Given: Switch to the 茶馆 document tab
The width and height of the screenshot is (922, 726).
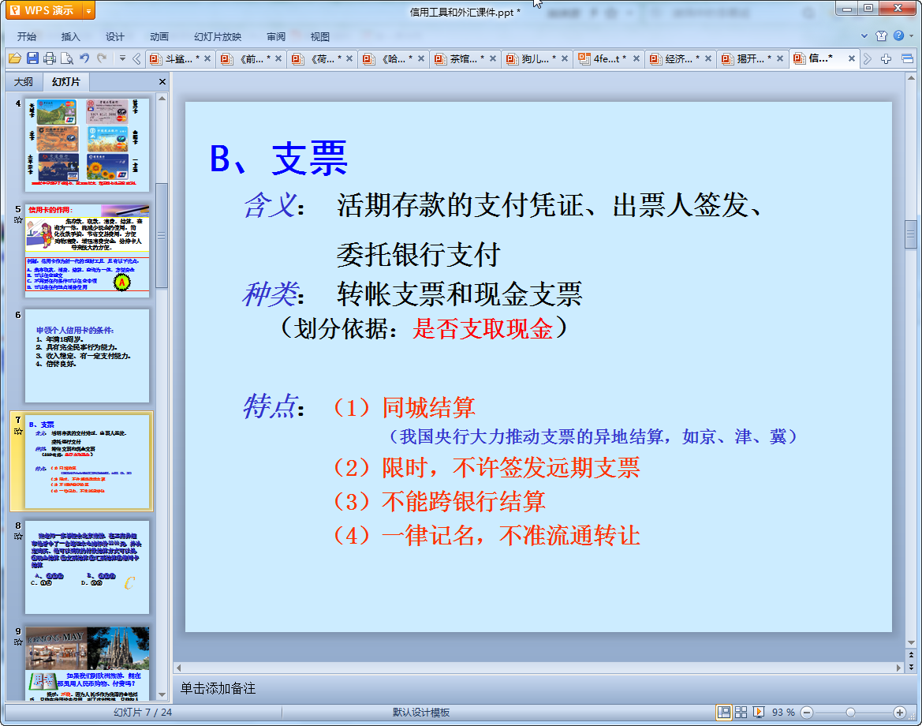Looking at the screenshot, I should coord(465,58).
